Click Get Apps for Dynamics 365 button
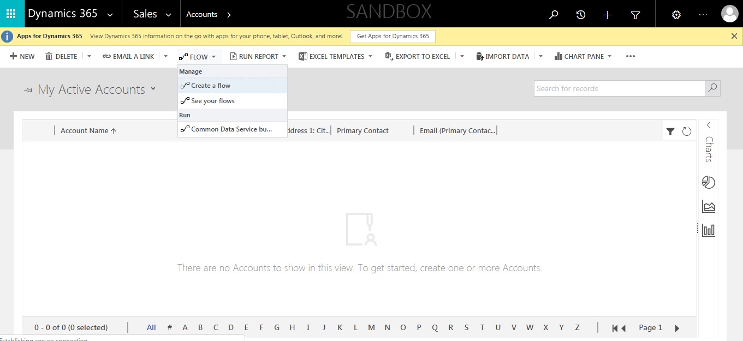 click(x=393, y=36)
